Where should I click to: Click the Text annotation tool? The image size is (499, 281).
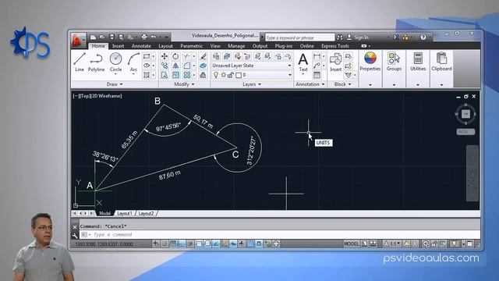(x=303, y=62)
